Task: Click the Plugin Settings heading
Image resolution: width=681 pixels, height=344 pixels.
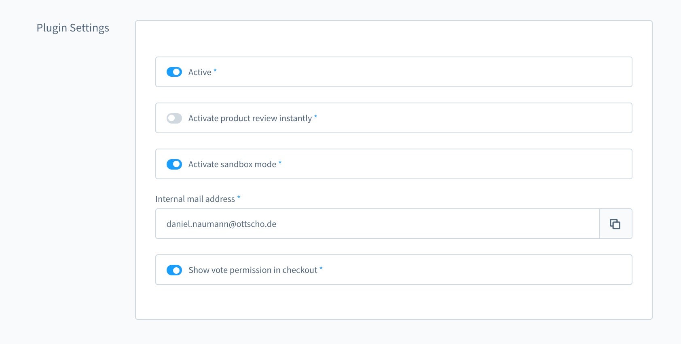Action: pyautogui.click(x=73, y=28)
